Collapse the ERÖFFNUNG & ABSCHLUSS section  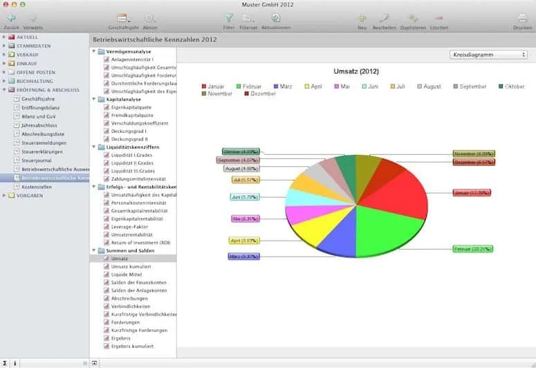3,90
